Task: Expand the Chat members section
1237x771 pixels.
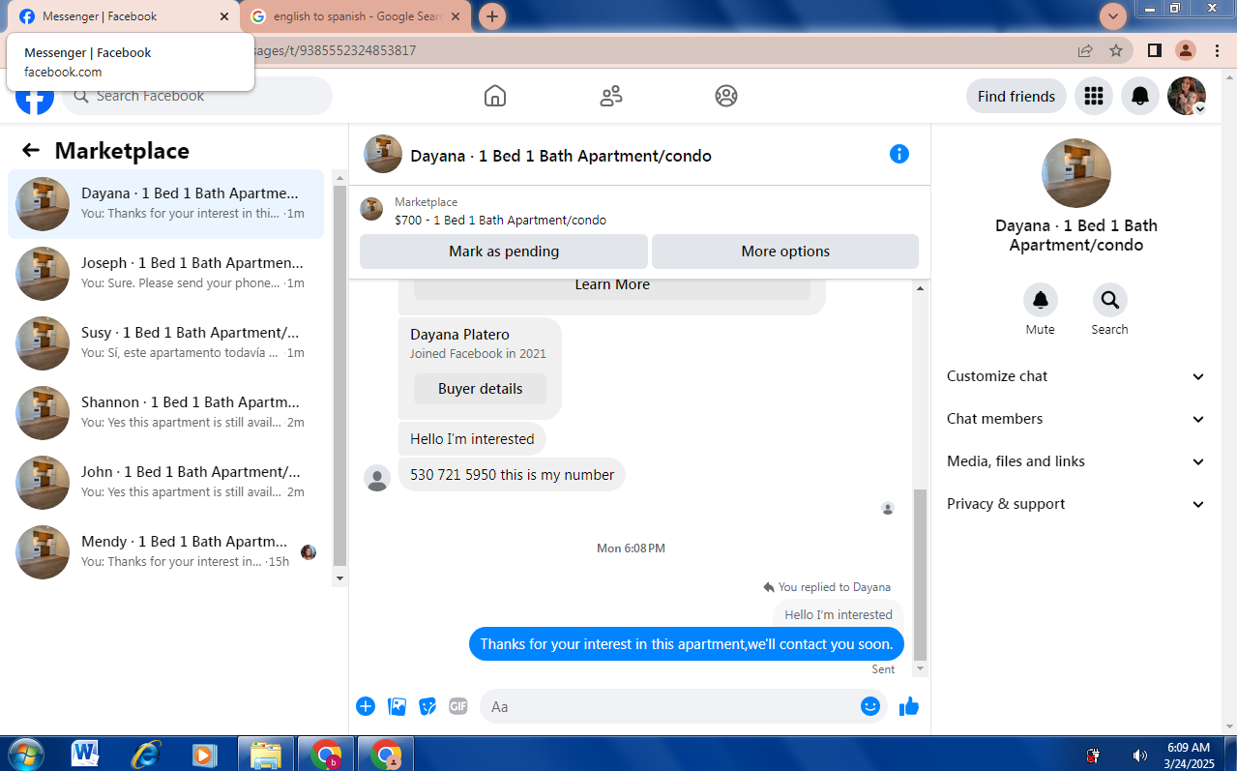Action: click(x=1076, y=419)
